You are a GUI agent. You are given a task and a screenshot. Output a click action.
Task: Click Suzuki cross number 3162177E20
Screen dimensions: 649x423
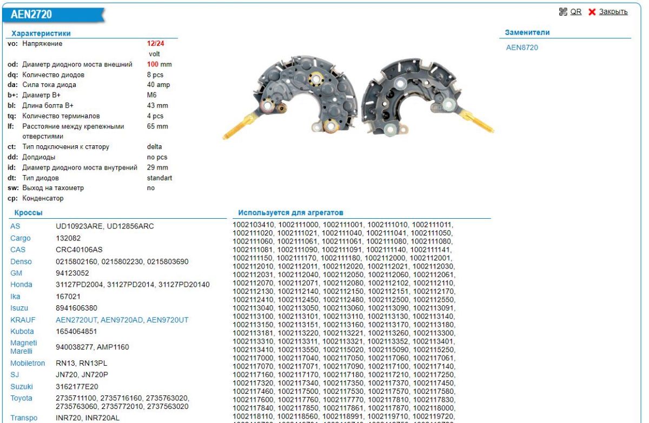click(77, 386)
